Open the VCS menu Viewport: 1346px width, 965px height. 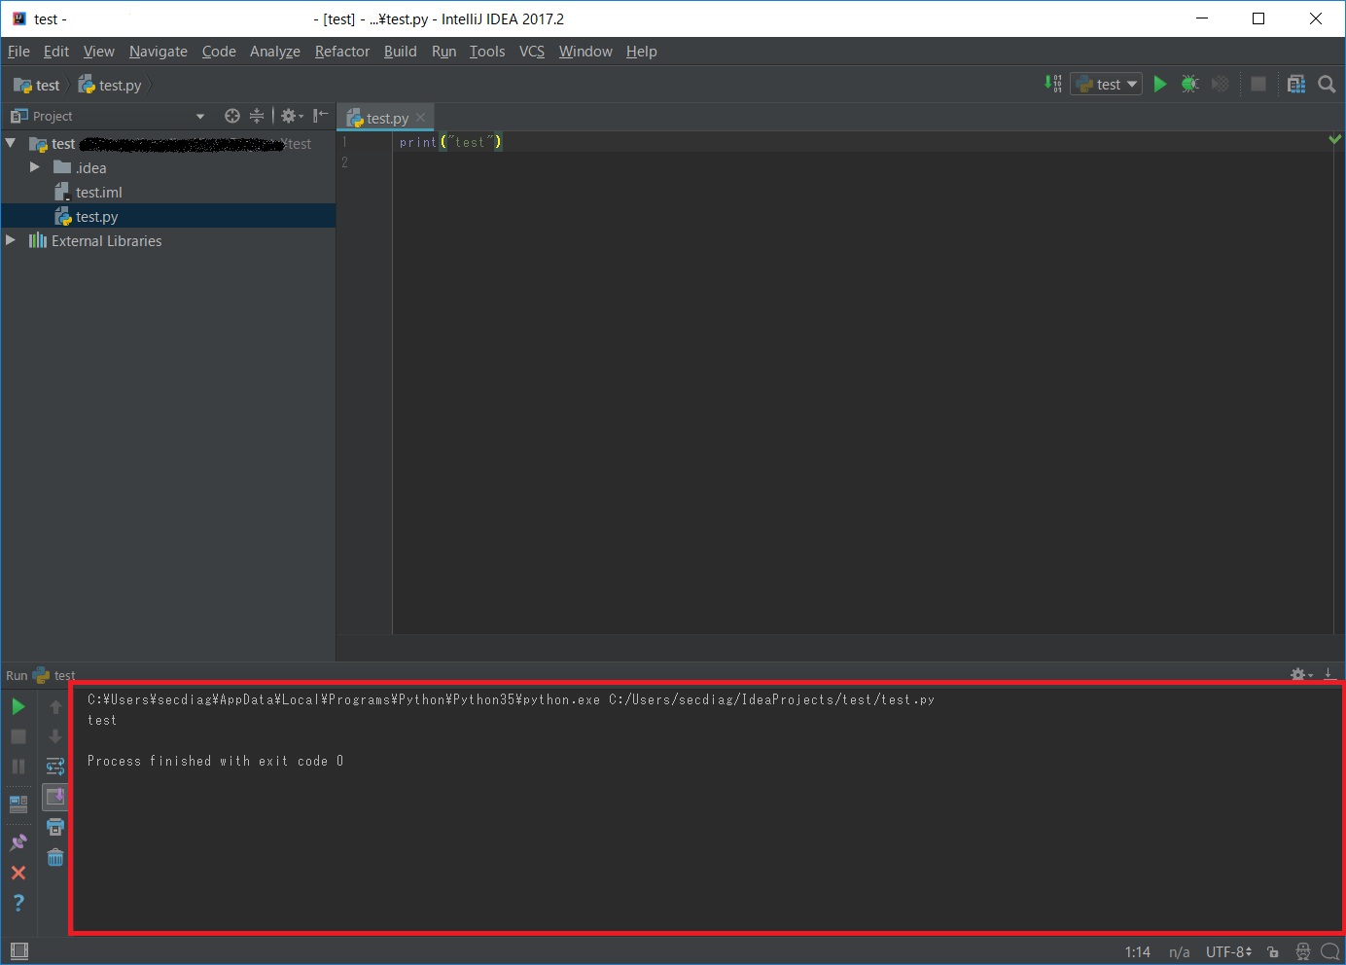click(x=531, y=52)
